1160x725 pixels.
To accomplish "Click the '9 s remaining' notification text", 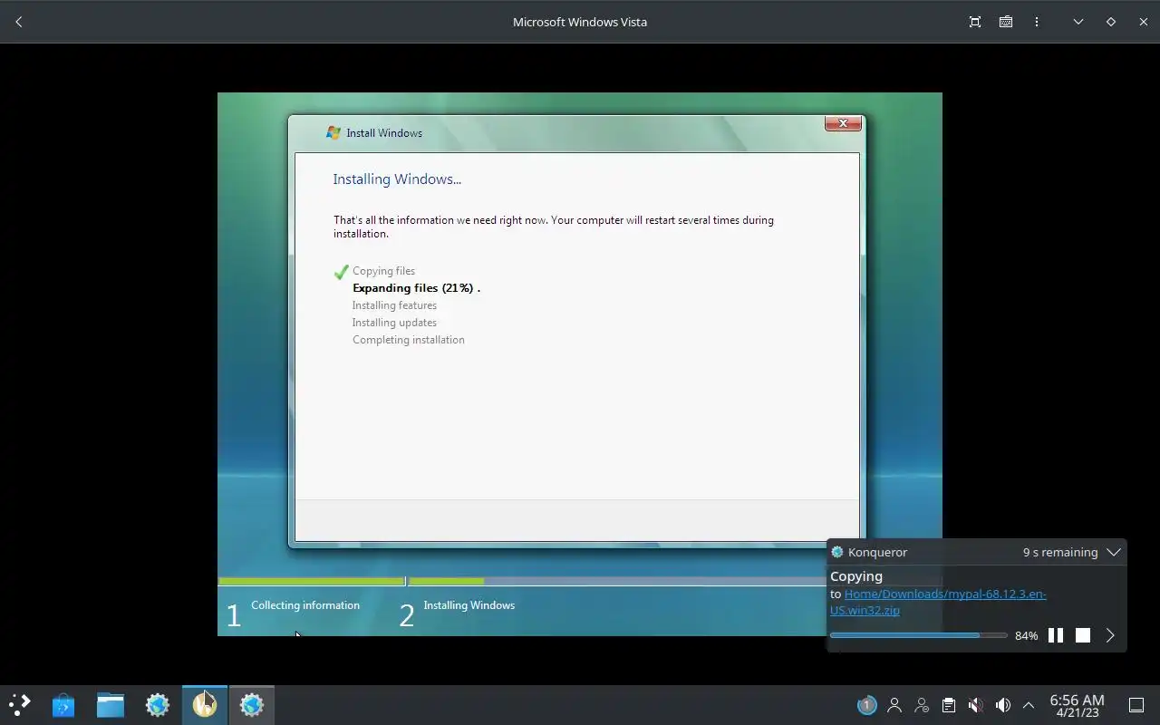I will (1060, 552).
